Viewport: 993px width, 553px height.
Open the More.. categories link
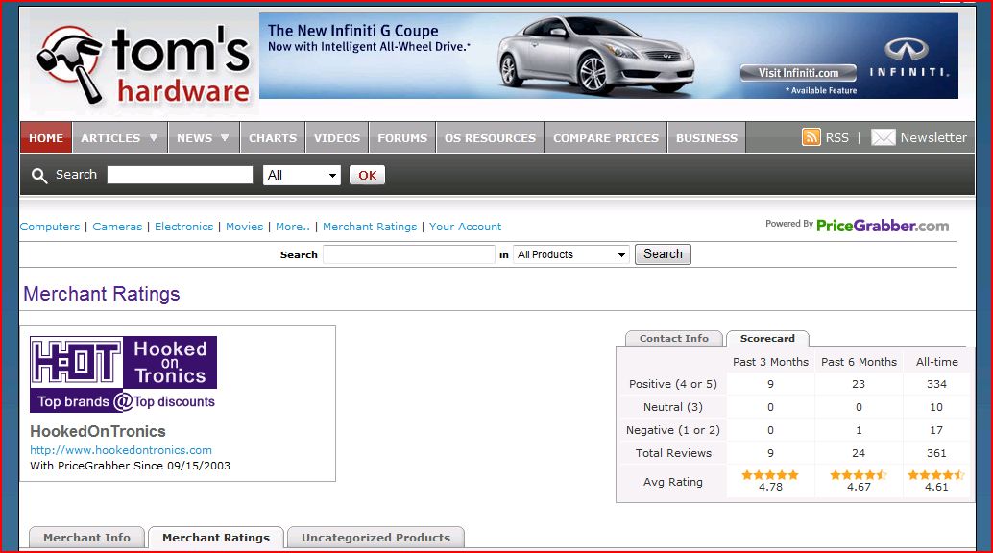click(293, 227)
